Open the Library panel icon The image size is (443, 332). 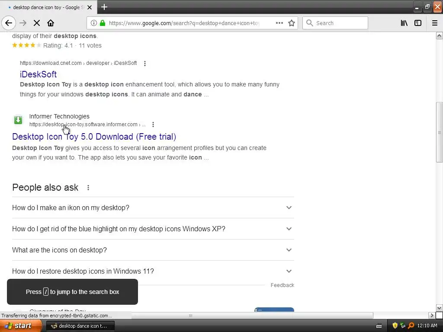tap(404, 23)
